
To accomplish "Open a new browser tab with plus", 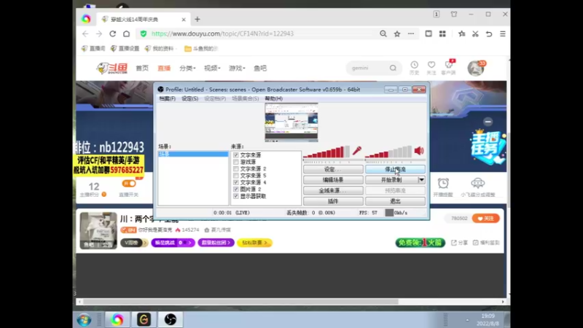I will pyautogui.click(x=197, y=20).
